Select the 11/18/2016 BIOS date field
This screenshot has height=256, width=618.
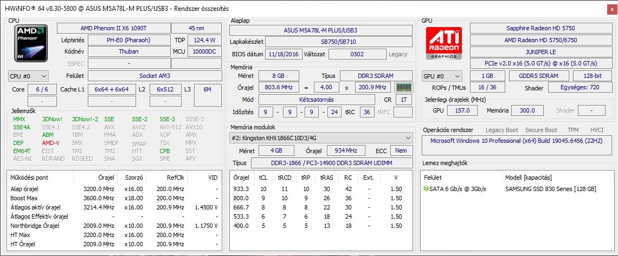(x=284, y=54)
